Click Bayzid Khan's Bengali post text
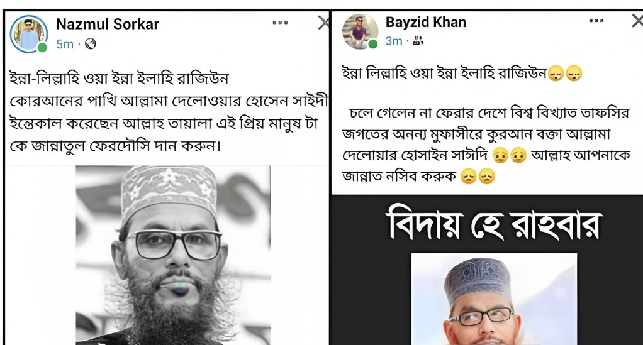The height and width of the screenshot is (345, 643). click(486, 124)
